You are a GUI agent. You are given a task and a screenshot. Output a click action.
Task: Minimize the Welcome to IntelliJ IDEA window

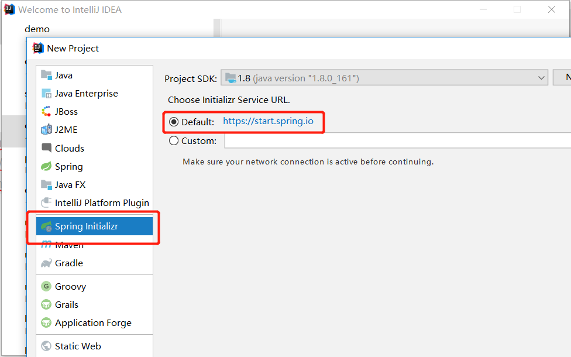coord(483,9)
